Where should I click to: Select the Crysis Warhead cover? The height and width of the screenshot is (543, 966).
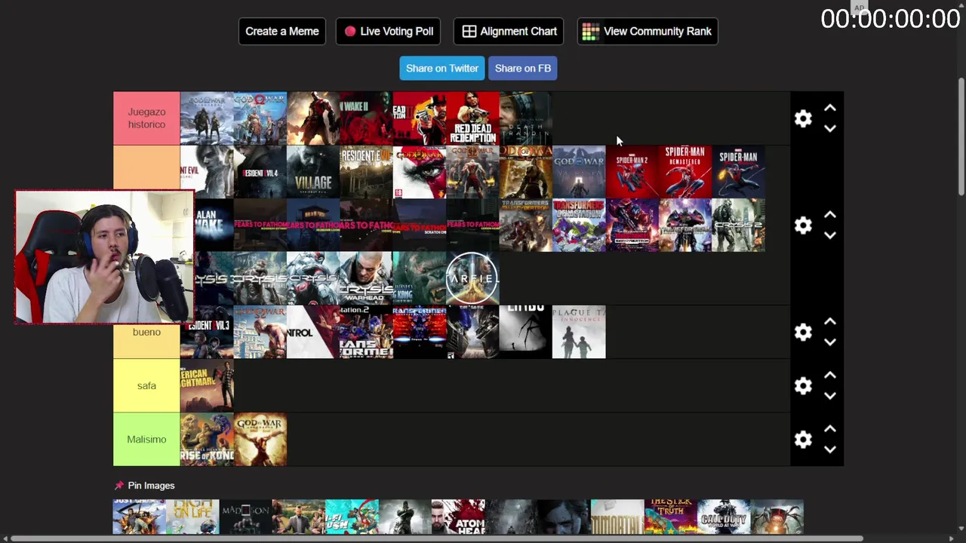[366, 279]
